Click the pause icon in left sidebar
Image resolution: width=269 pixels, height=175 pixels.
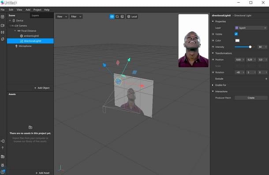(3, 32)
